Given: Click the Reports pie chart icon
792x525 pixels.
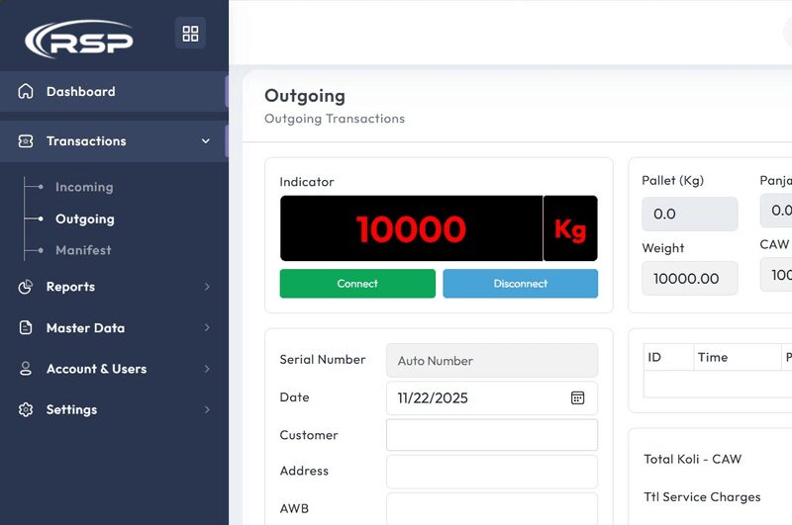Looking at the screenshot, I should (26, 287).
